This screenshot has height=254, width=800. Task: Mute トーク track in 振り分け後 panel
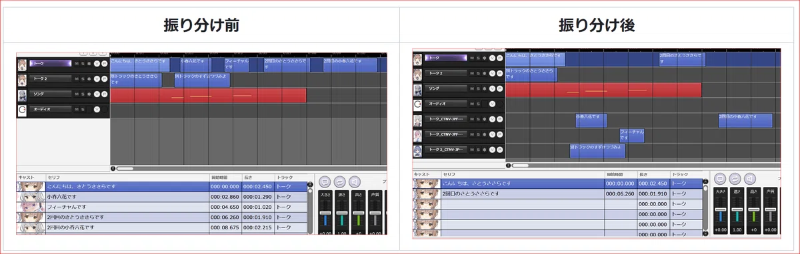pos(471,58)
